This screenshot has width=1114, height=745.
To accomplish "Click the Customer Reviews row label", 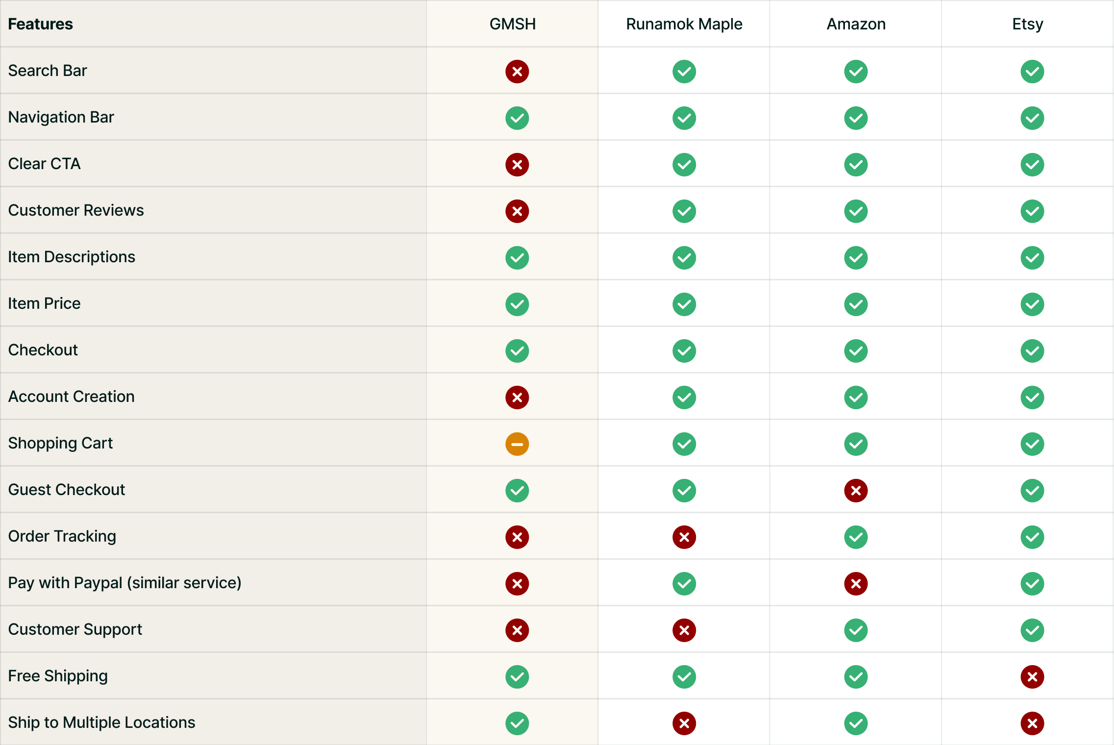I will pos(76,210).
